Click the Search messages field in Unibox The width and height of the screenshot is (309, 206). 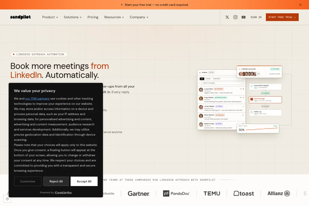[221, 83]
